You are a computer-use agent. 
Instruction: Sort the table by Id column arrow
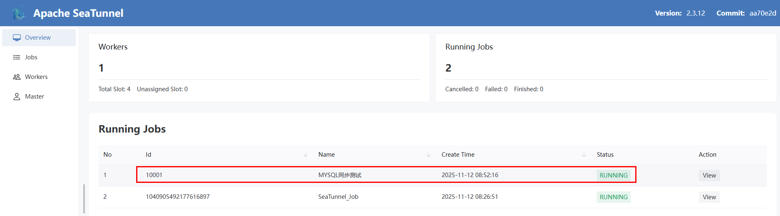306,155
